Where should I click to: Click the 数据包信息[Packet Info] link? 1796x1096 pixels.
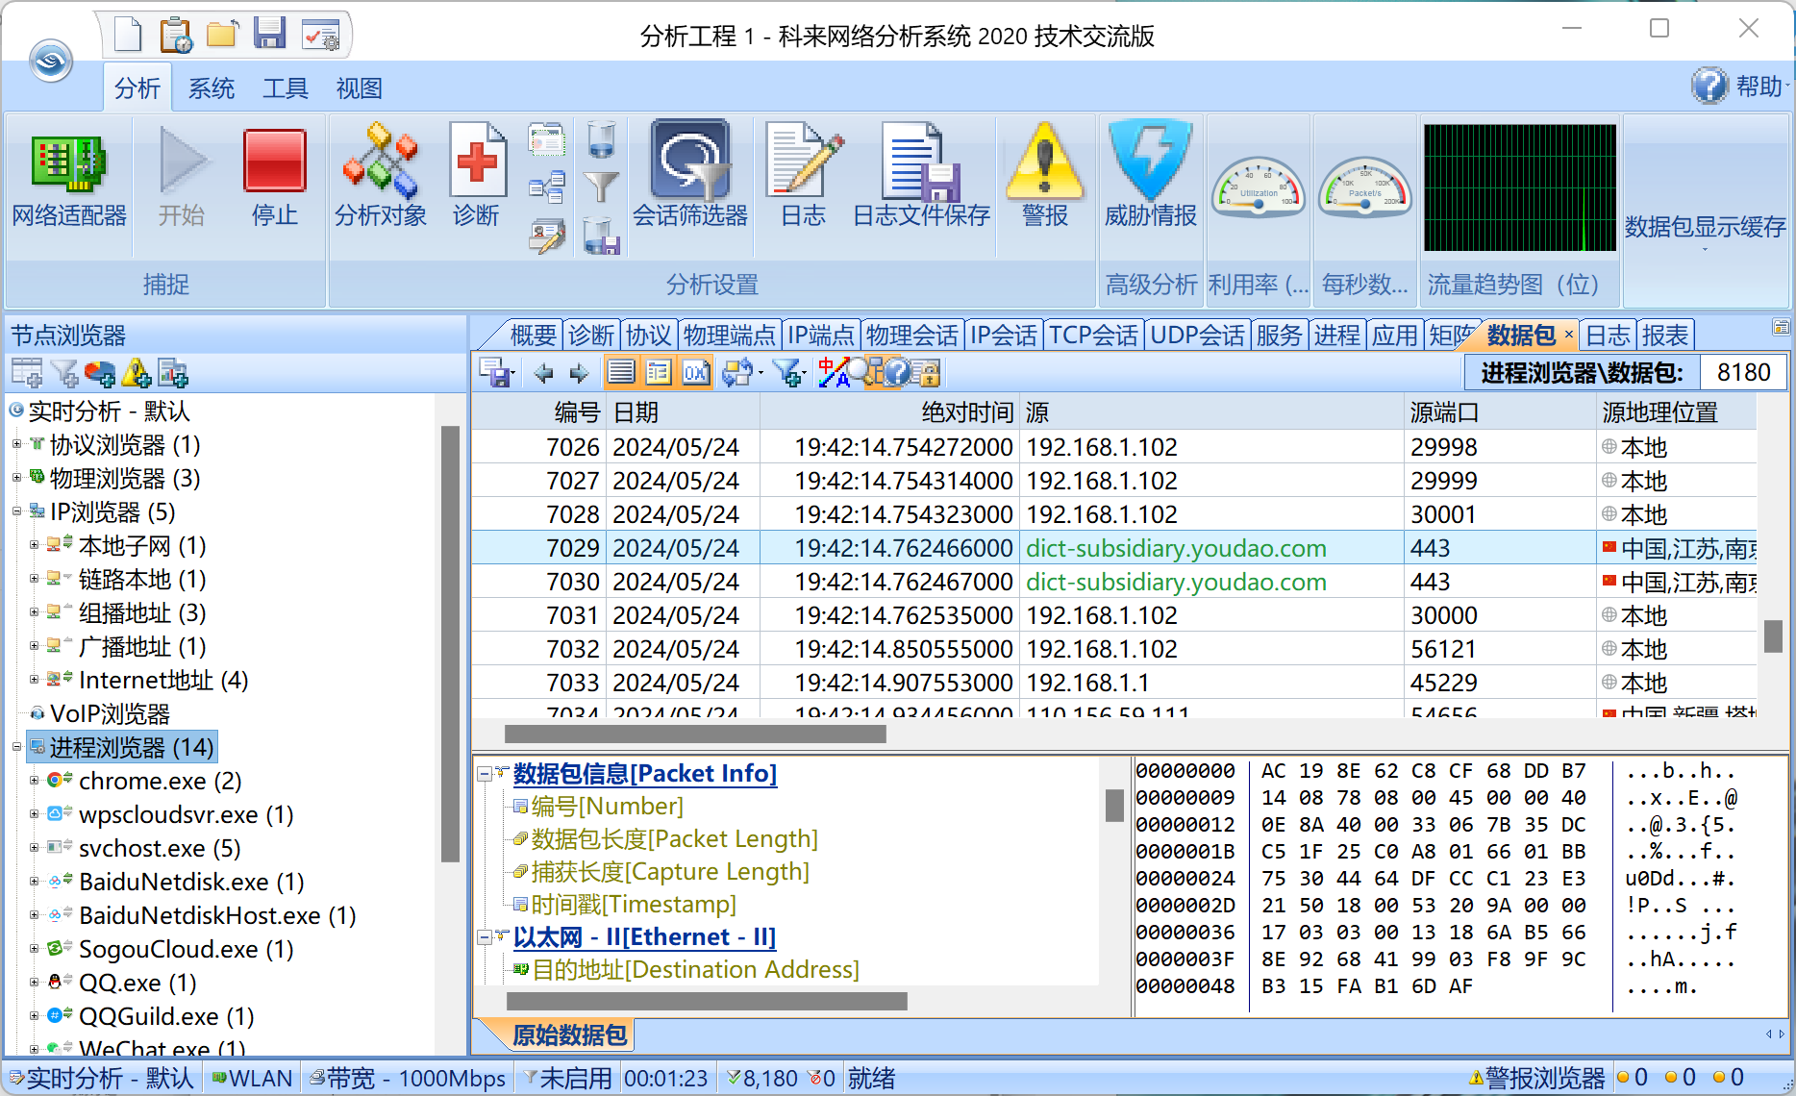pos(644,773)
